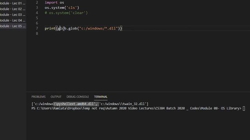Click highlighted pyshellext.amd64.dll terminal output
The width and height of the screenshot is (250, 140).
pos(76,104)
